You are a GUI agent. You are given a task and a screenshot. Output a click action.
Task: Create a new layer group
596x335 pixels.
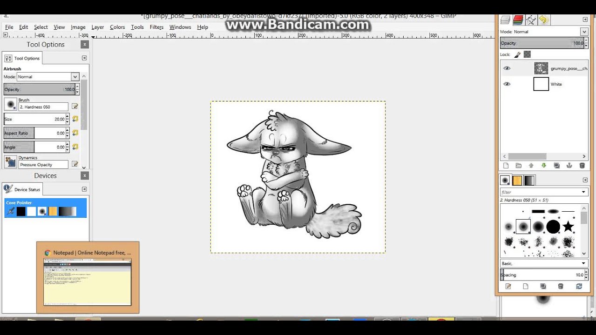pyautogui.click(x=518, y=166)
